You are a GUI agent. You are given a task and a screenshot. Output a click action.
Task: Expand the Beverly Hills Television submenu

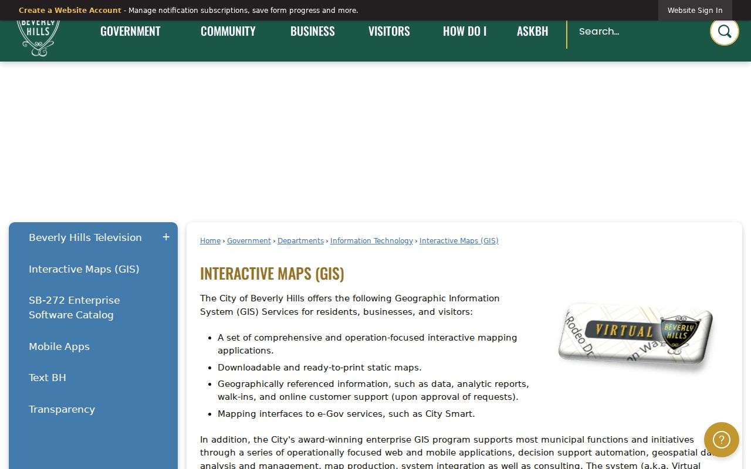click(166, 237)
